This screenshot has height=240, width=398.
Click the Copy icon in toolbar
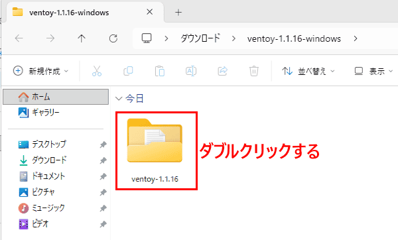(x=128, y=71)
